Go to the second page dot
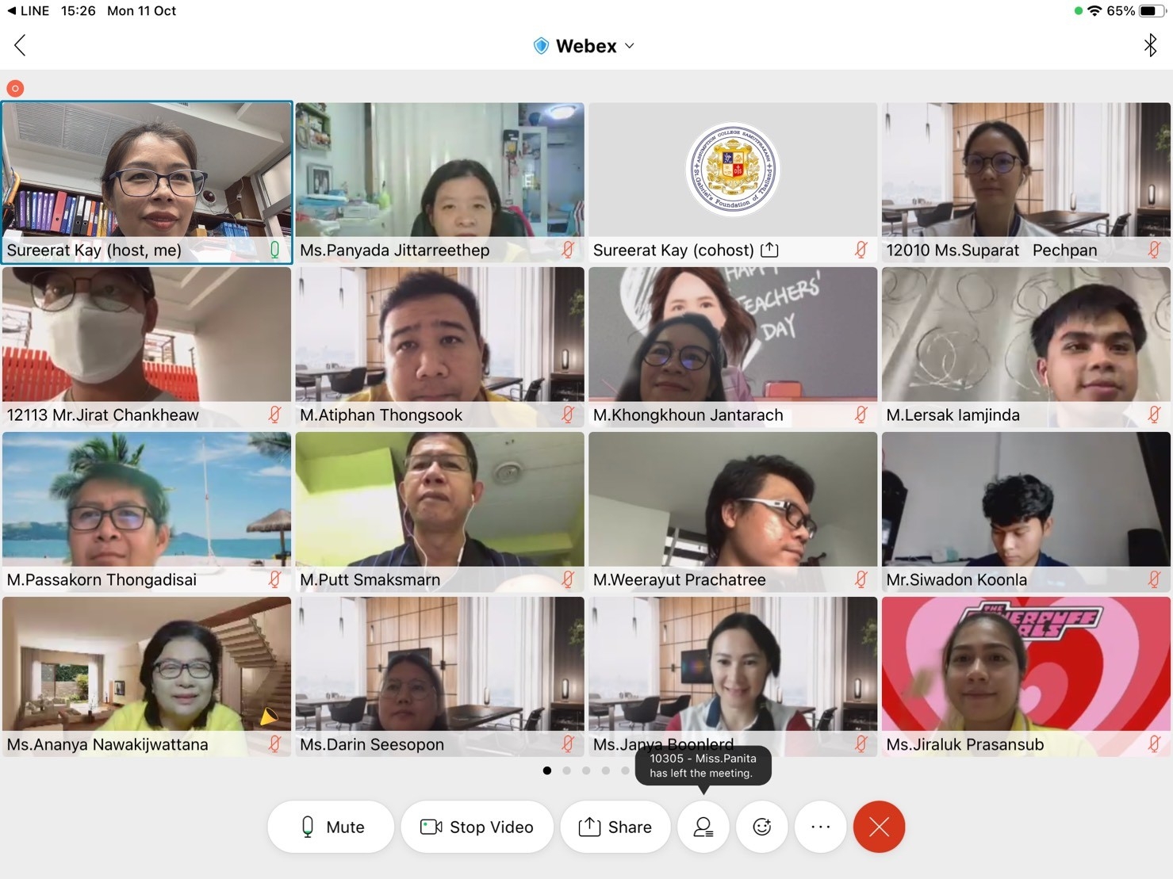 click(566, 770)
